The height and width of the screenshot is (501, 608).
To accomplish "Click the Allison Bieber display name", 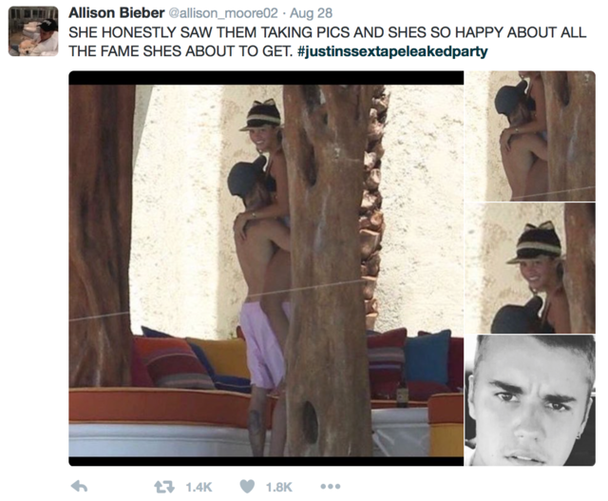I will [x=116, y=12].
